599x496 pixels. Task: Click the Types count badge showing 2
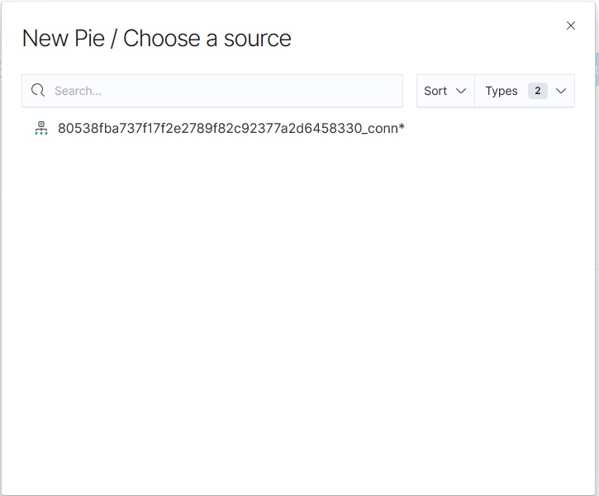point(538,91)
